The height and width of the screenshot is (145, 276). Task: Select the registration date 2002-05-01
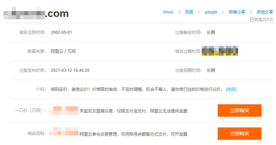pos(61,32)
